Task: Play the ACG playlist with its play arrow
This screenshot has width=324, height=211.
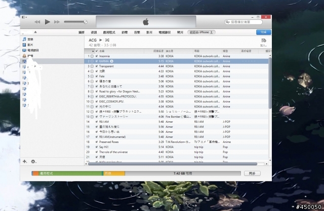Action: [x=101, y=40]
